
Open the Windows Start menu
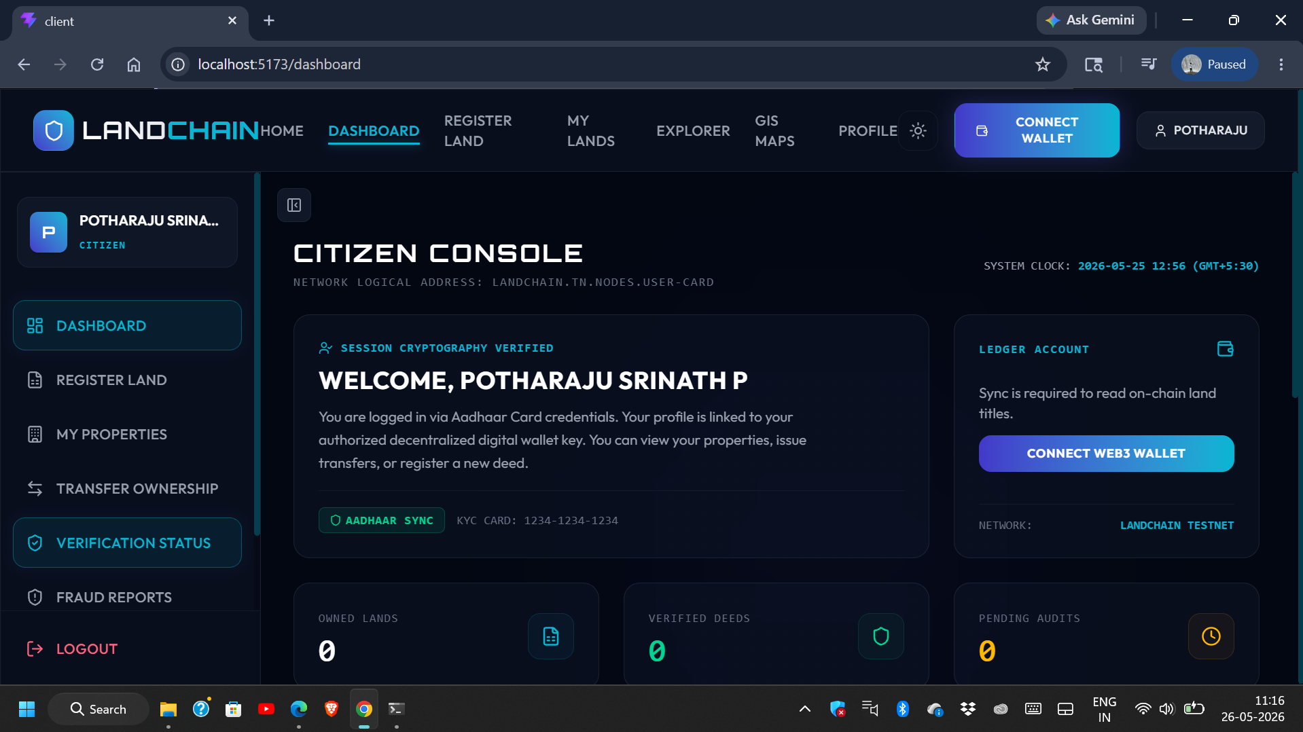pos(26,710)
